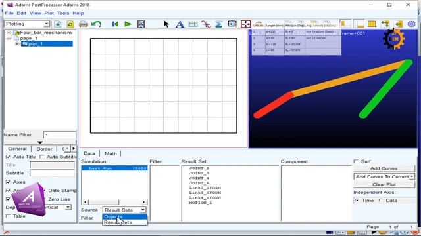This screenshot has width=421, height=236.
Task: Toggle the Axes checkbox
Action: pos(9,182)
